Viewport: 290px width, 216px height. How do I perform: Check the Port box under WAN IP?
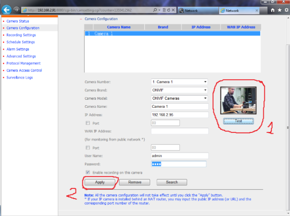[87, 148]
